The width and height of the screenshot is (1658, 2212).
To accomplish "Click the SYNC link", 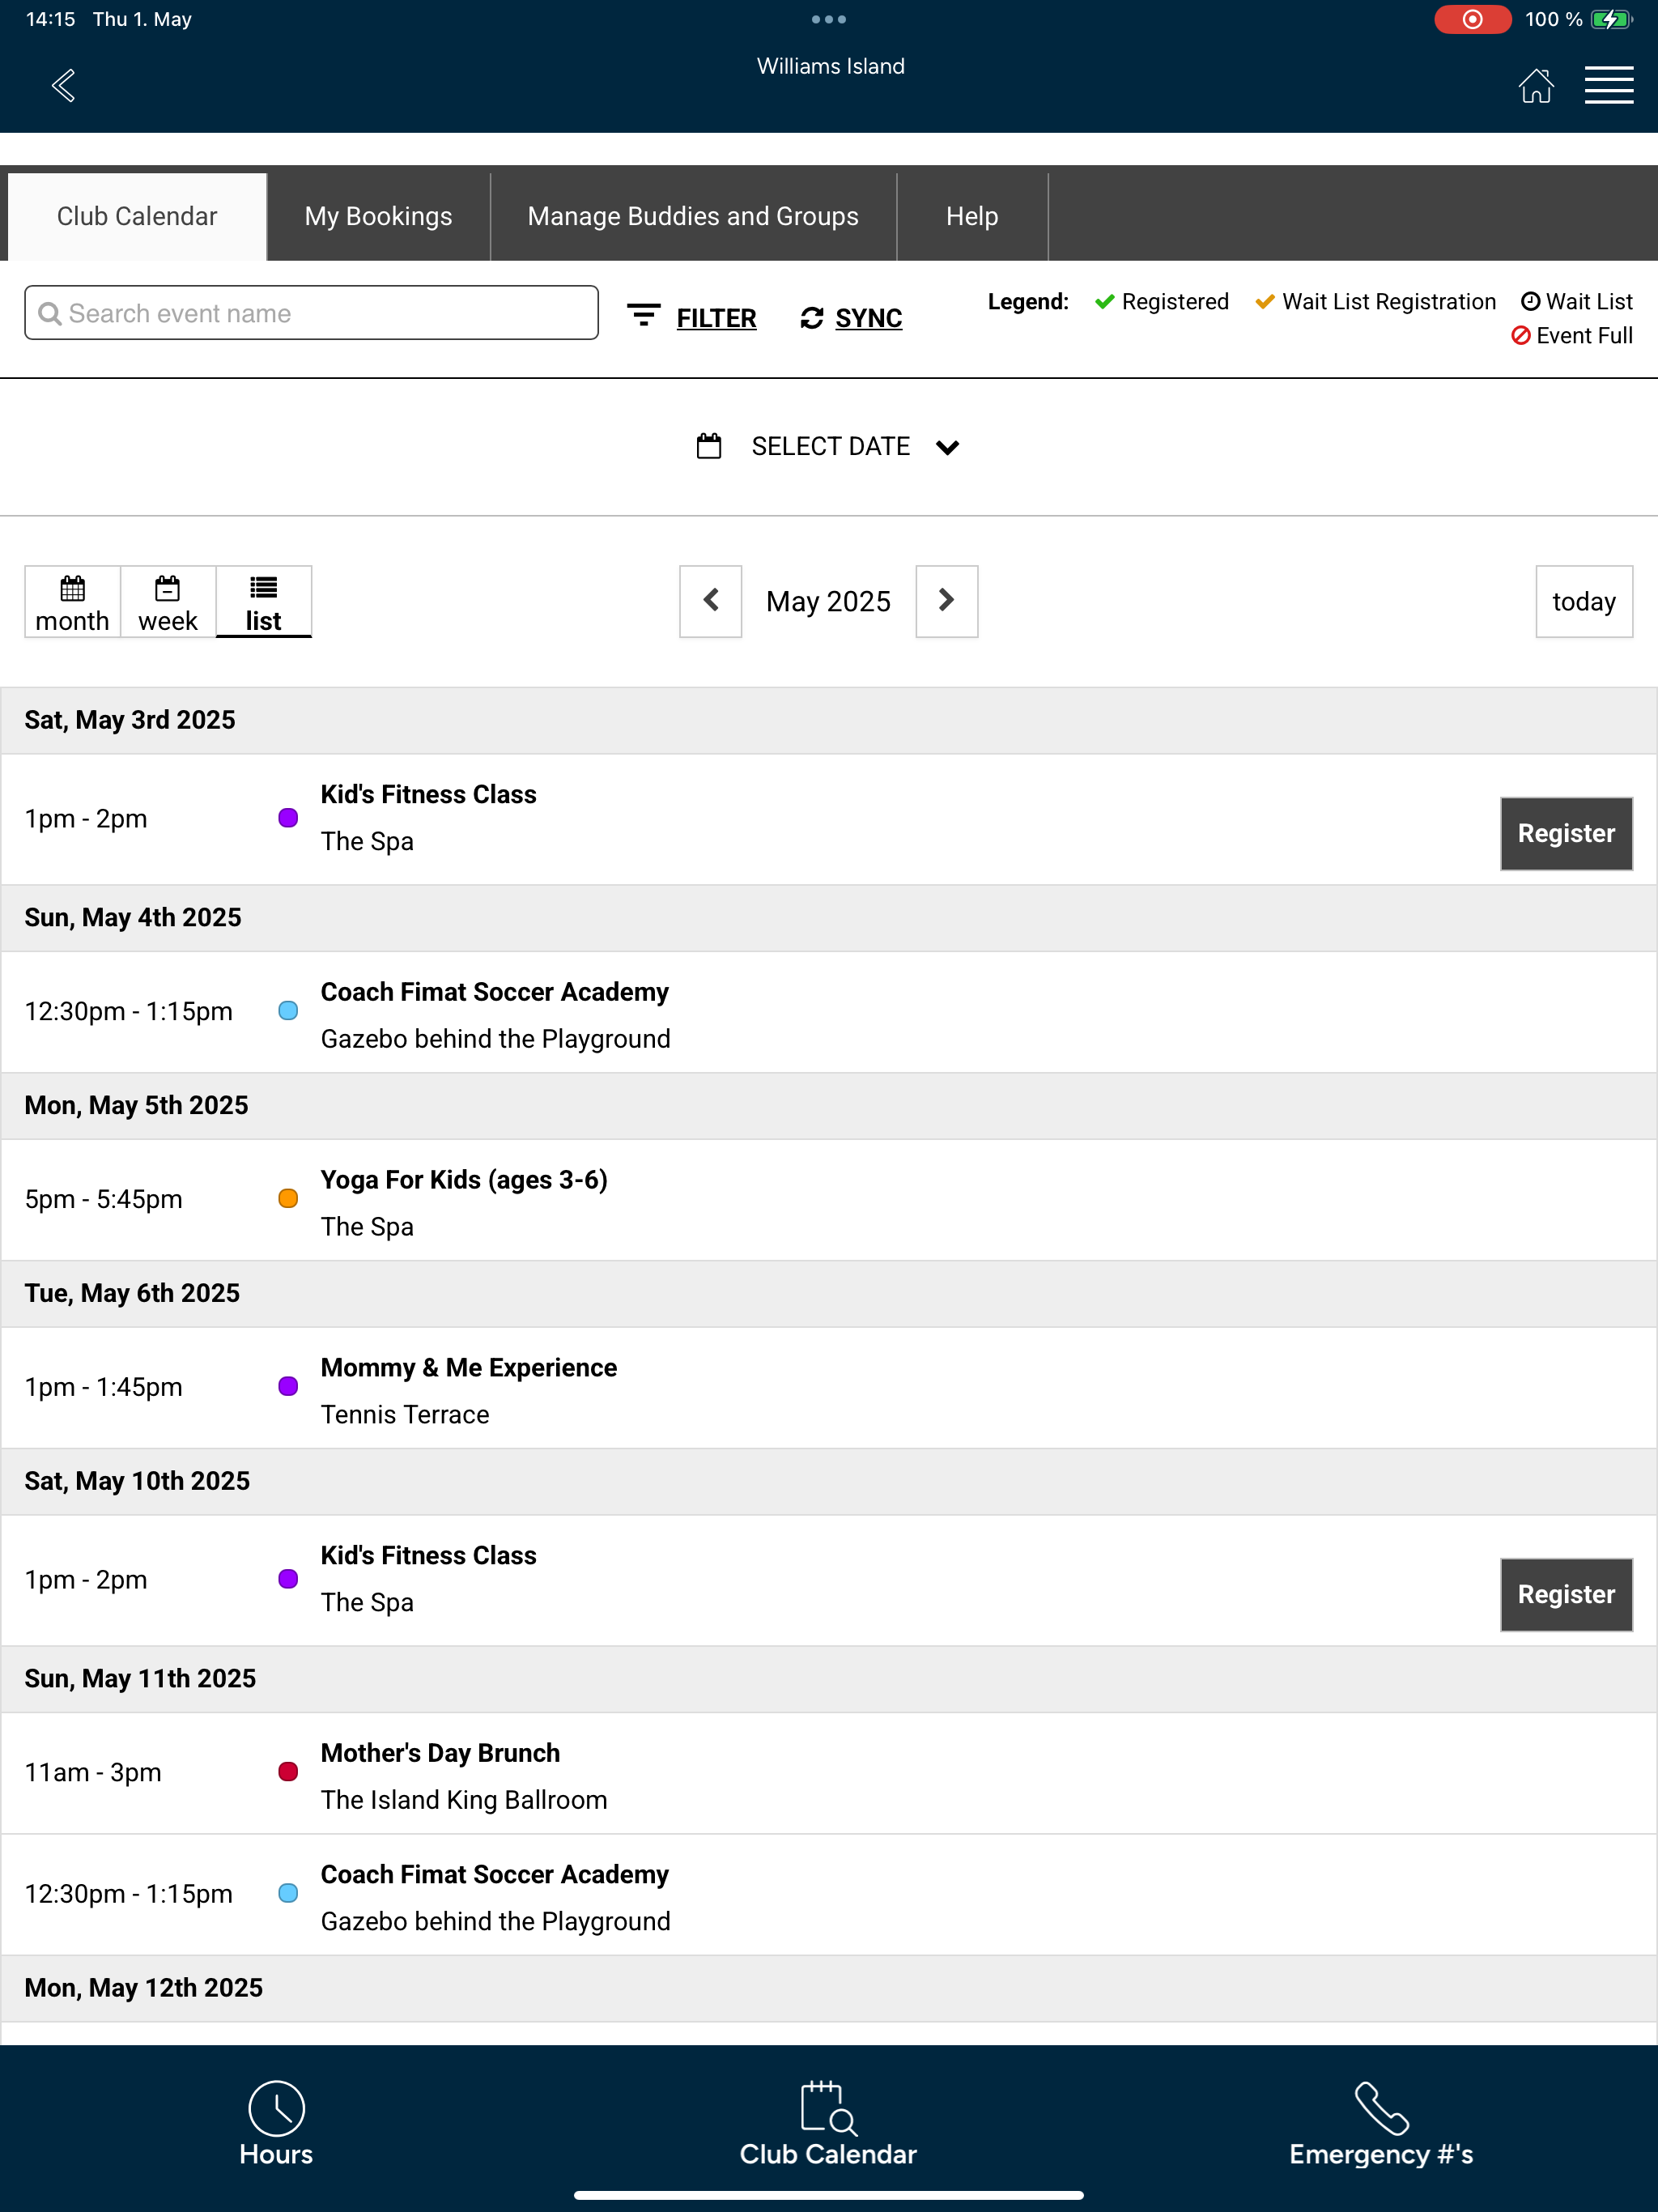I will coord(868,318).
